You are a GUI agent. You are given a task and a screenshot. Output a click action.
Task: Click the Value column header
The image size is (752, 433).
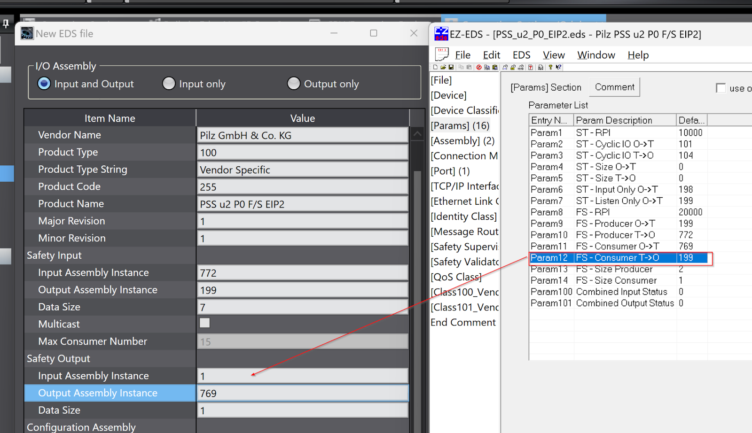pos(303,118)
